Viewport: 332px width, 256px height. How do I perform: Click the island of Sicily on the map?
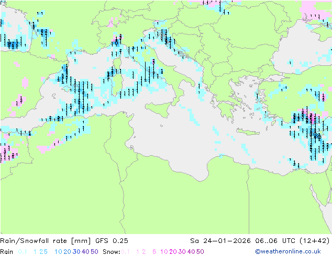pyautogui.click(x=158, y=109)
